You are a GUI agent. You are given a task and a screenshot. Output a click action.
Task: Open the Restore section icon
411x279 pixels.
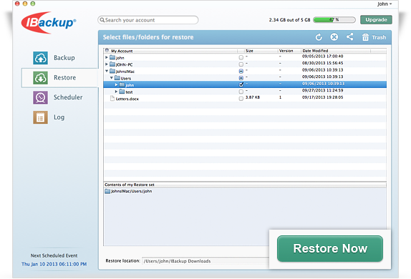40,78
